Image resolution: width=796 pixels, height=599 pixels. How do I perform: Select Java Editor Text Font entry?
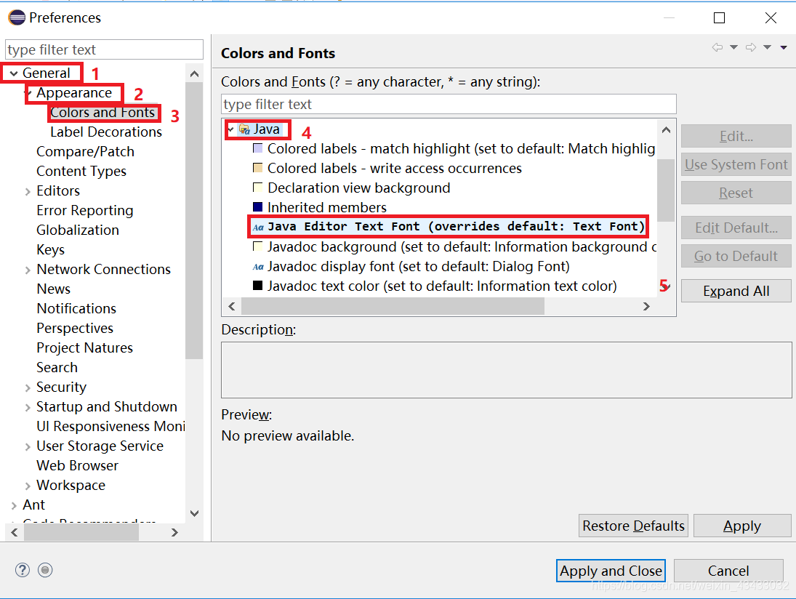tap(456, 226)
